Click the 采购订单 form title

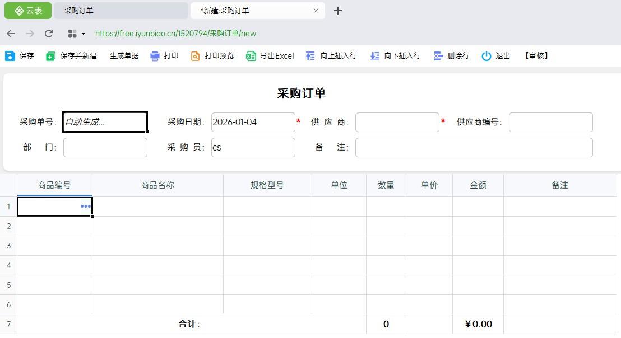(302, 93)
